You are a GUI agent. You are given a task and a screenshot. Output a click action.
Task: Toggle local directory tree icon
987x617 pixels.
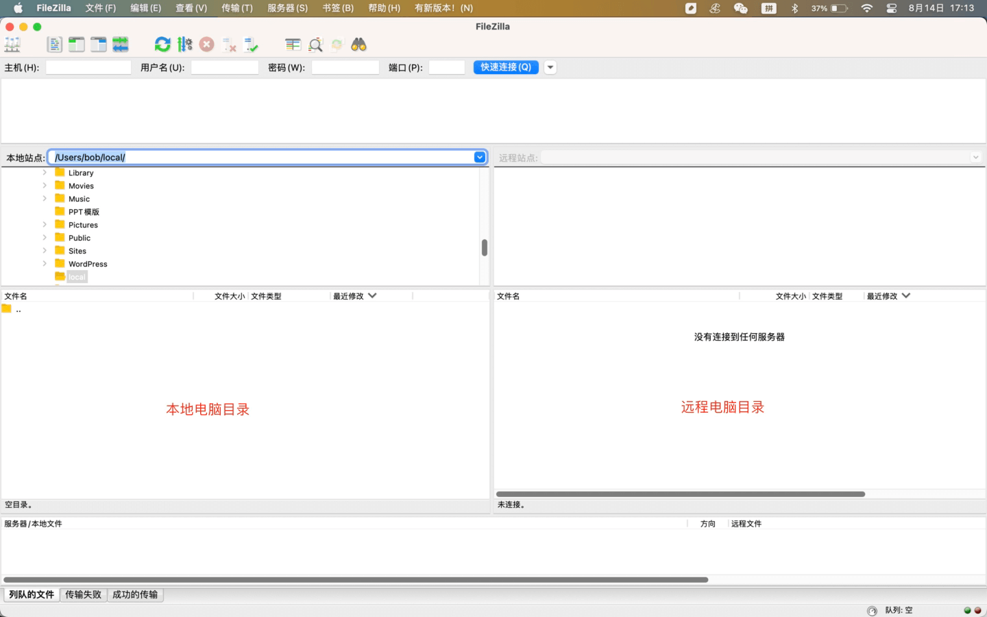[x=77, y=45]
